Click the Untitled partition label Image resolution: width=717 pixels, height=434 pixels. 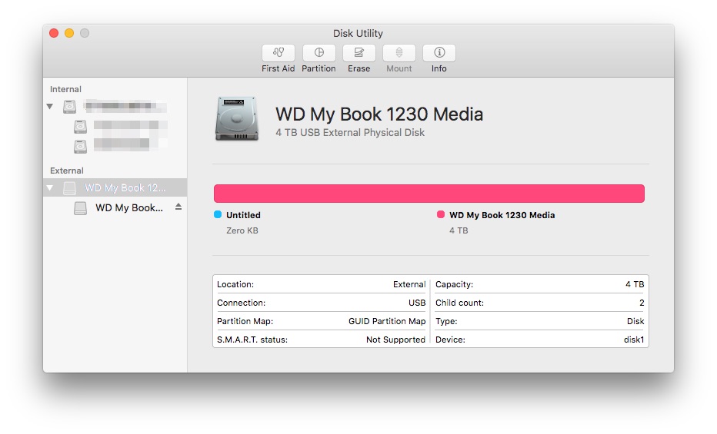click(243, 215)
